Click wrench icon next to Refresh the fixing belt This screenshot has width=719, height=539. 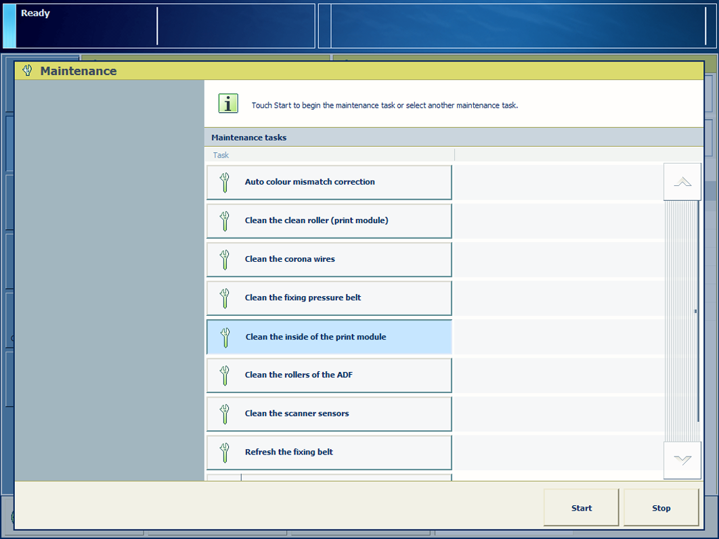pos(225,452)
